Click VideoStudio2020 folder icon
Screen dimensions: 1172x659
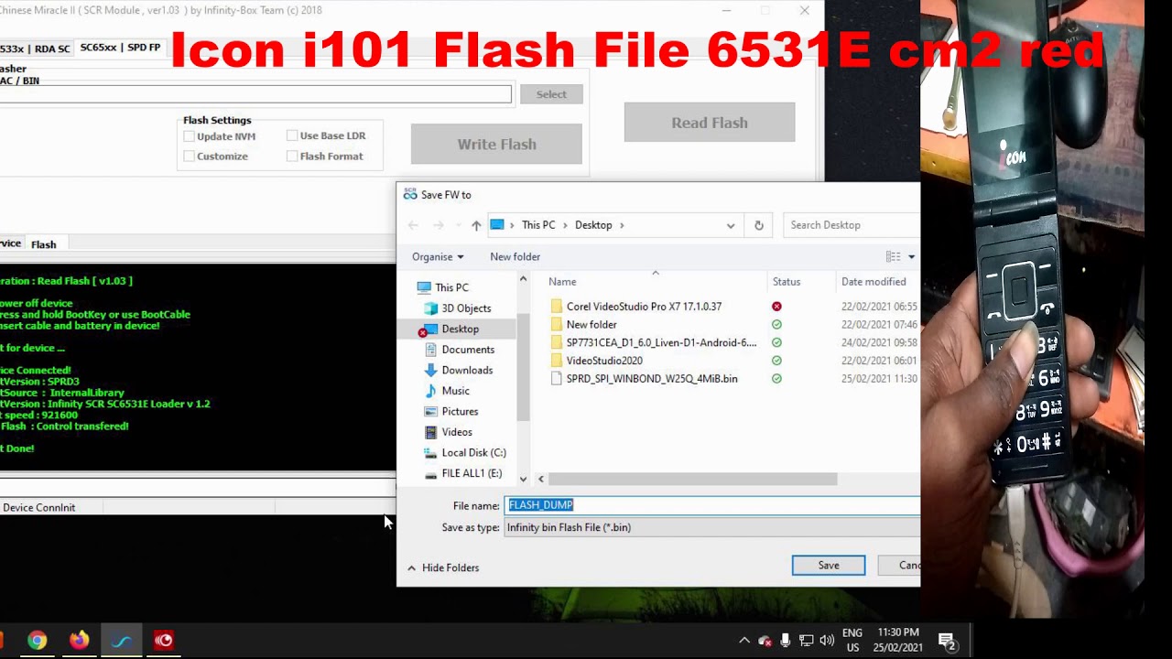(556, 361)
